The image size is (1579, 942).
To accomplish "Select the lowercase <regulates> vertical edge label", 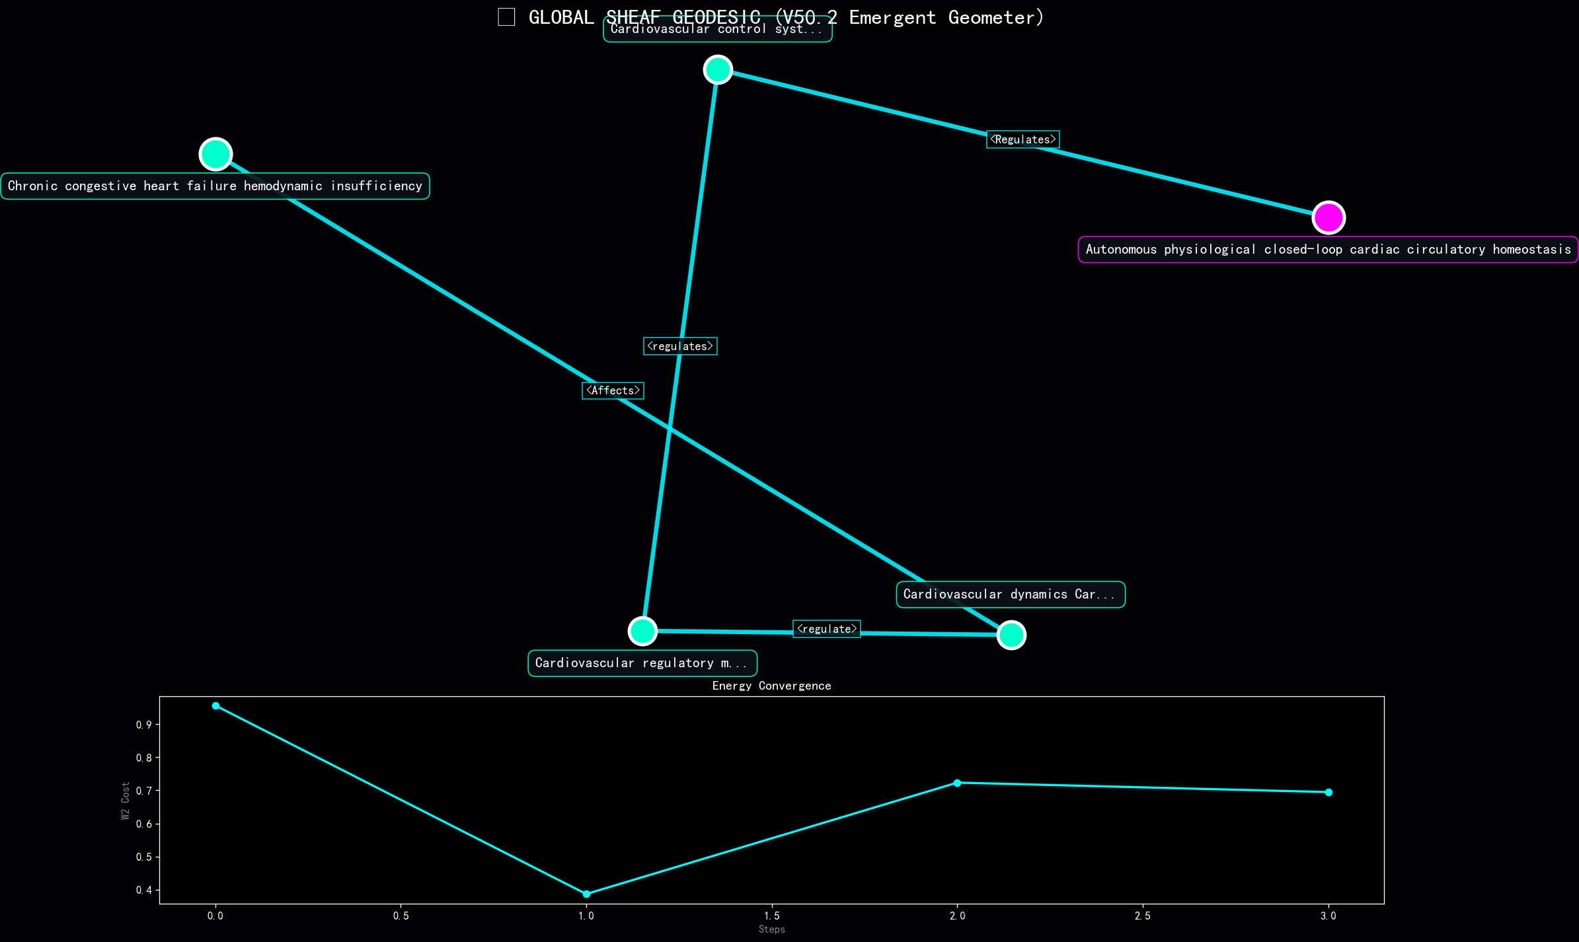I will [680, 346].
